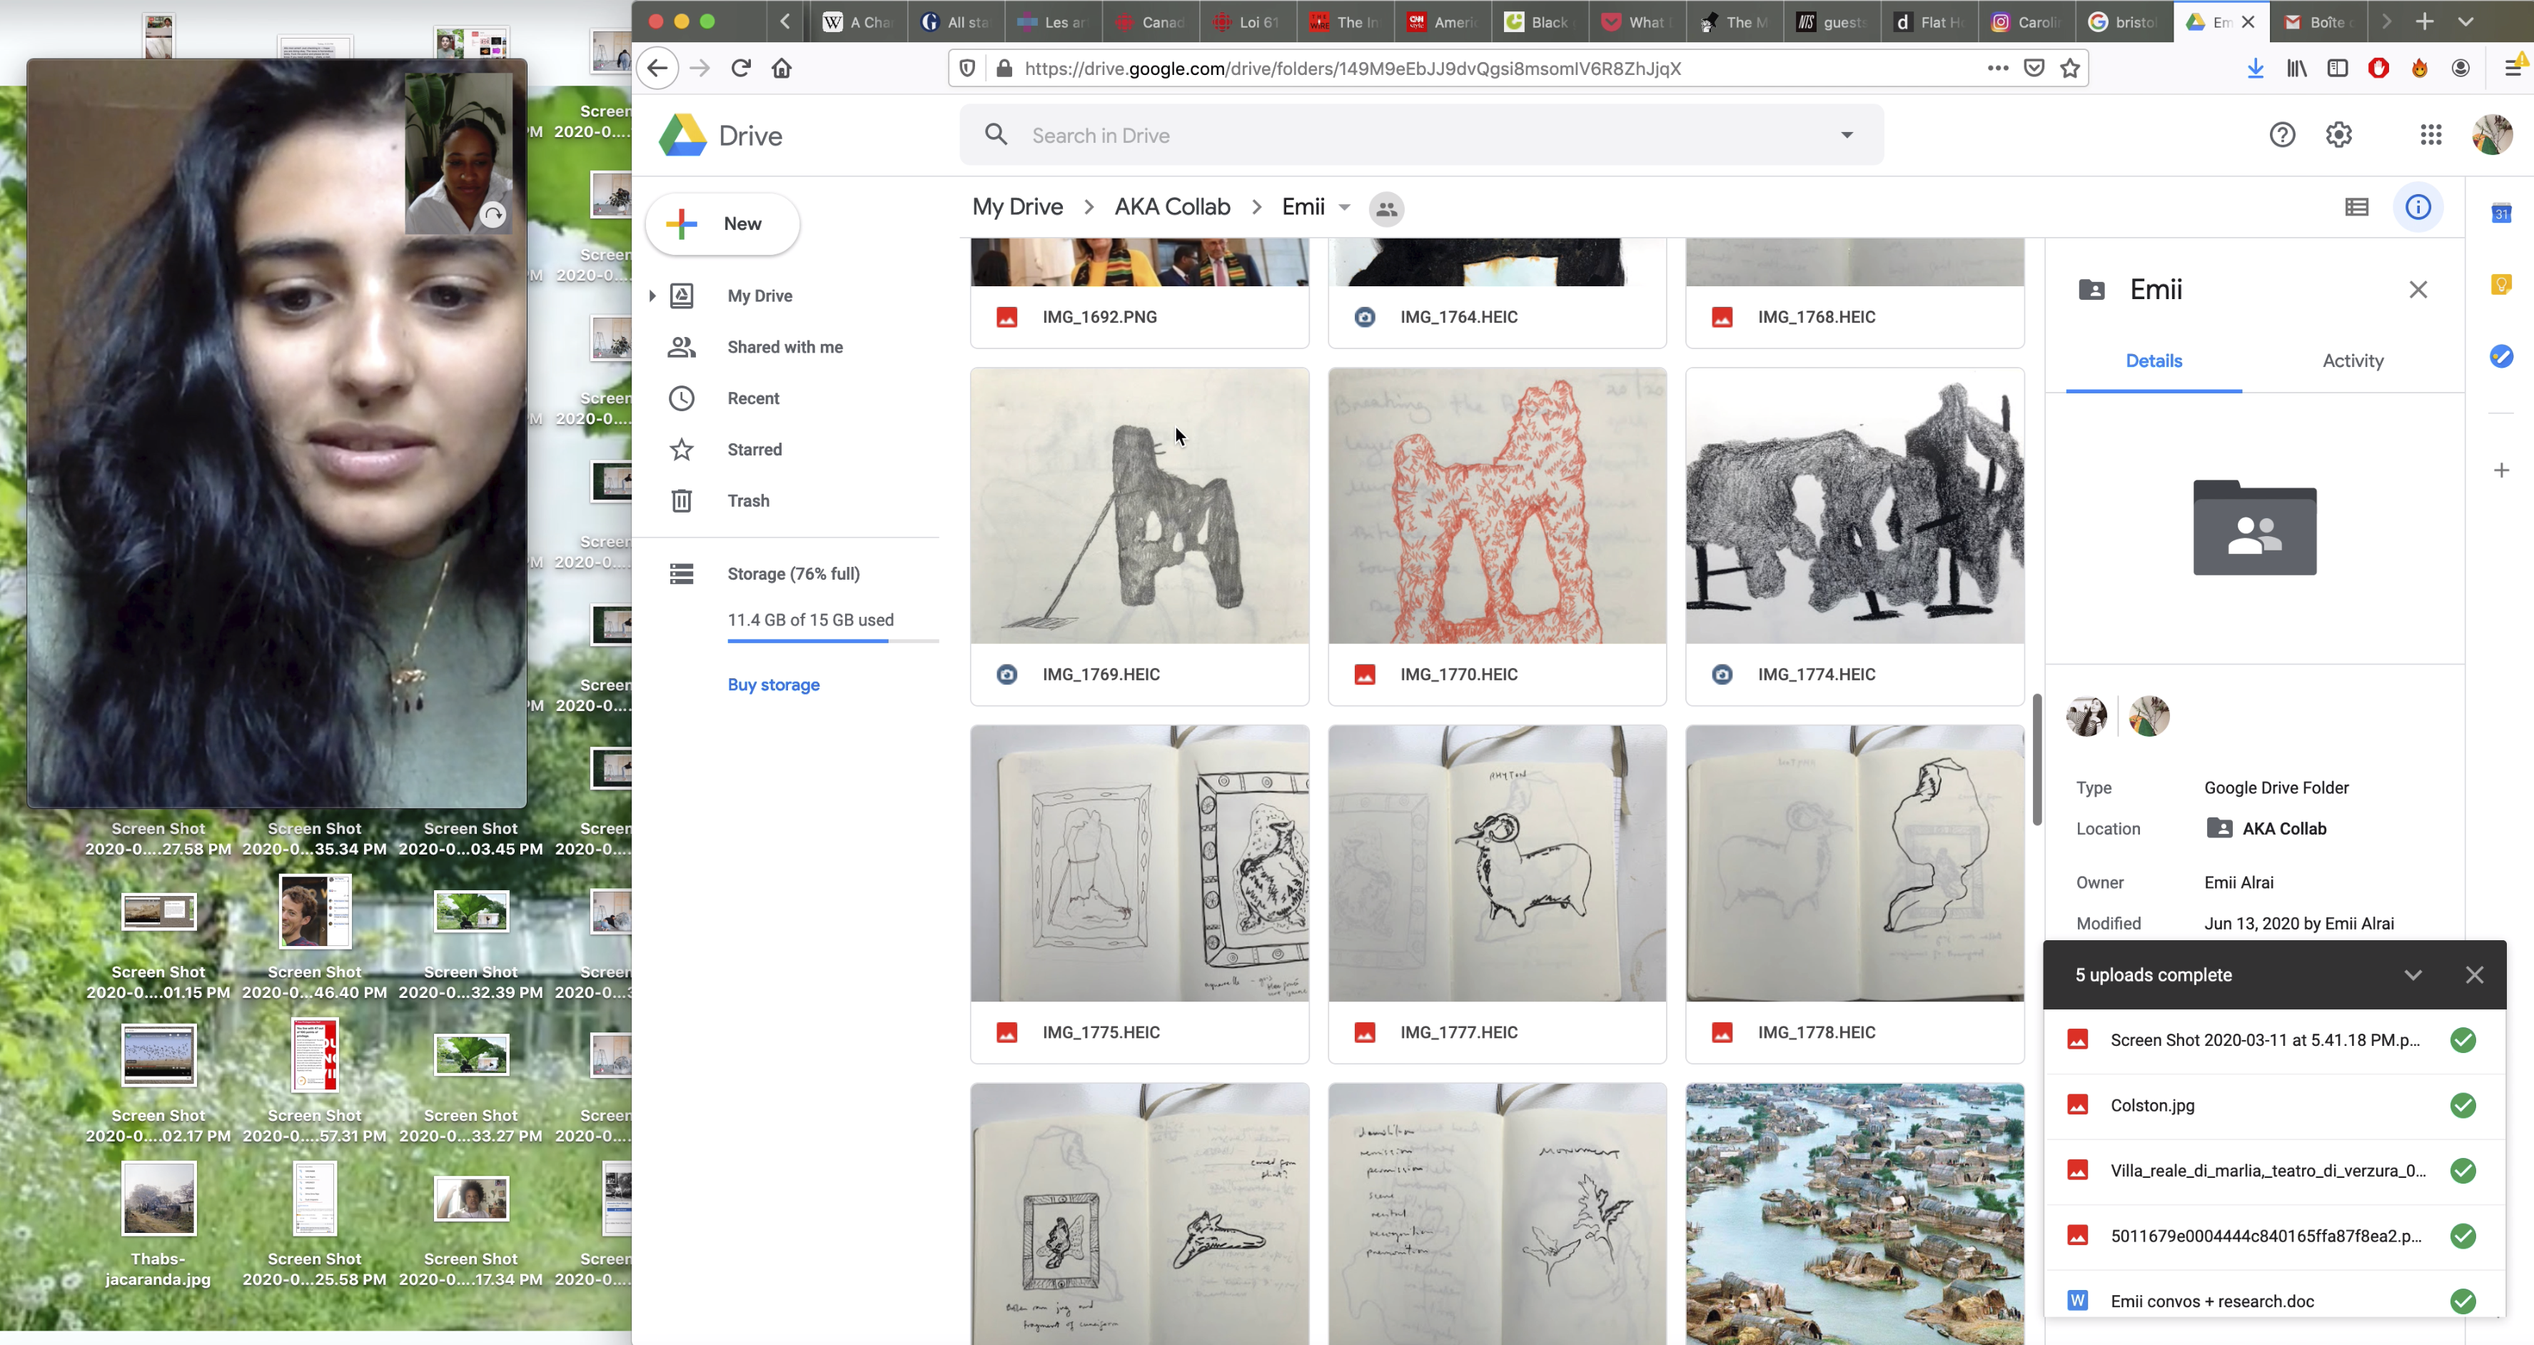Click the New button
Image resolution: width=2534 pixels, height=1345 pixels.
pos(723,223)
